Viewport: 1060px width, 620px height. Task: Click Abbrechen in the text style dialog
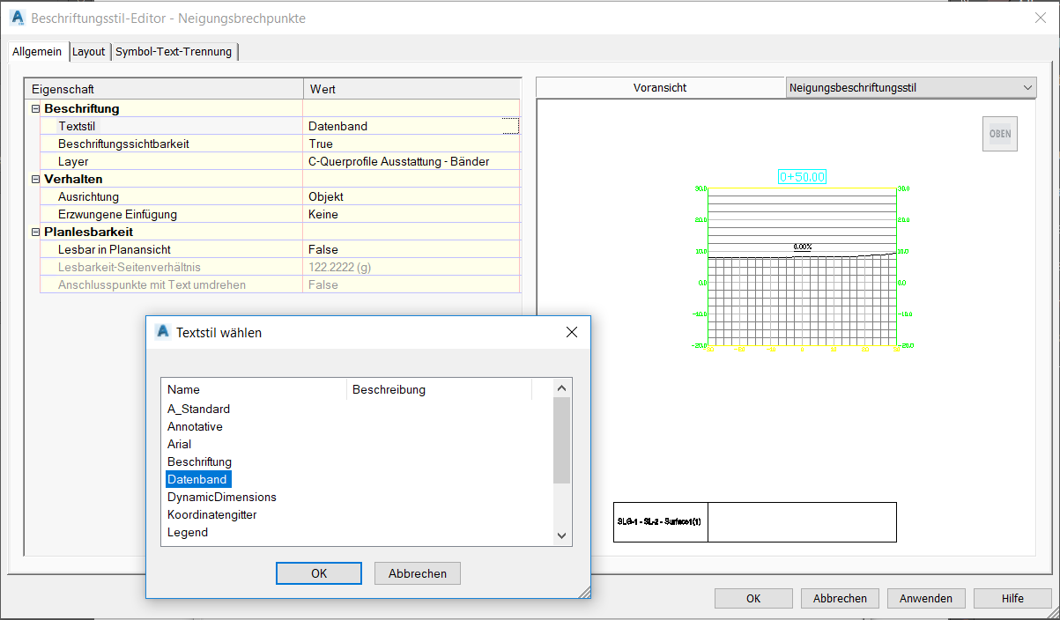(417, 573)
